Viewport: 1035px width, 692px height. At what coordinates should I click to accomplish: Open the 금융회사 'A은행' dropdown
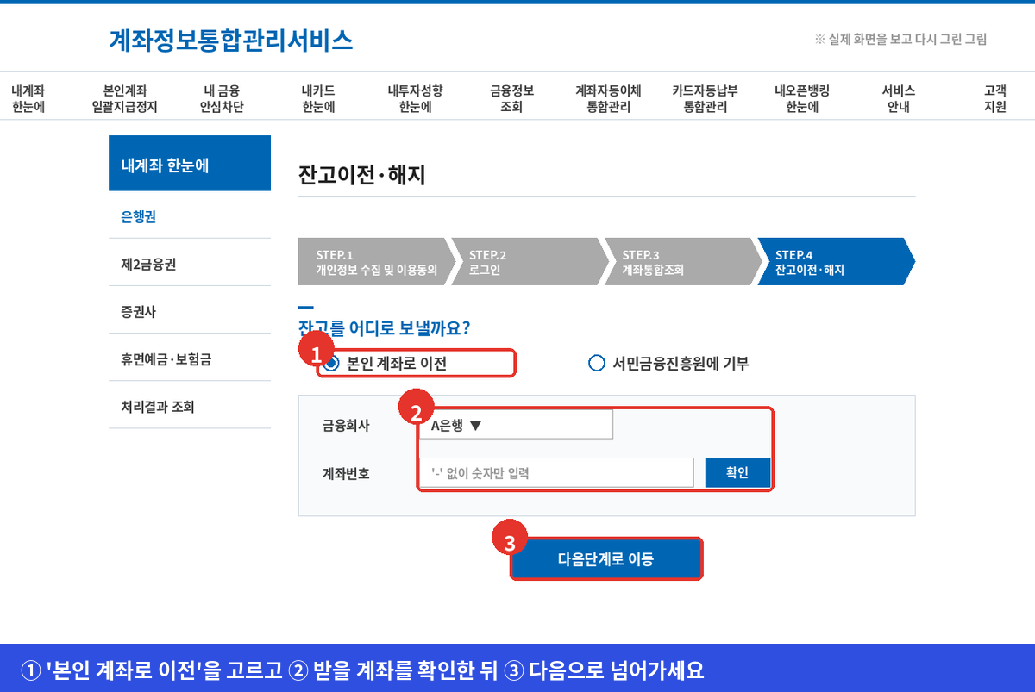[517, 425]
